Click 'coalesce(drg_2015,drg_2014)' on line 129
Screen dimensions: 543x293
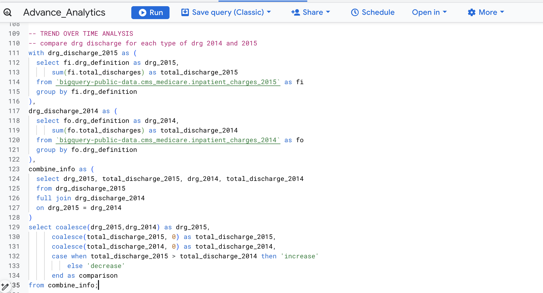pyautogui.click(x=108, y=227)
